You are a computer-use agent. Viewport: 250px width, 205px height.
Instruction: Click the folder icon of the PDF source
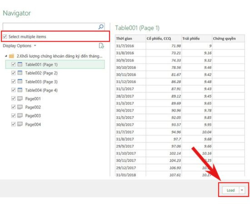11,56
